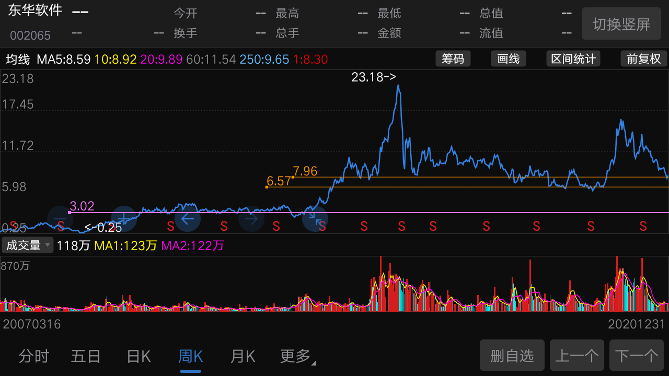669x376 pixels.
Task: Click the 最高 high price label
Action: [287, 13]
